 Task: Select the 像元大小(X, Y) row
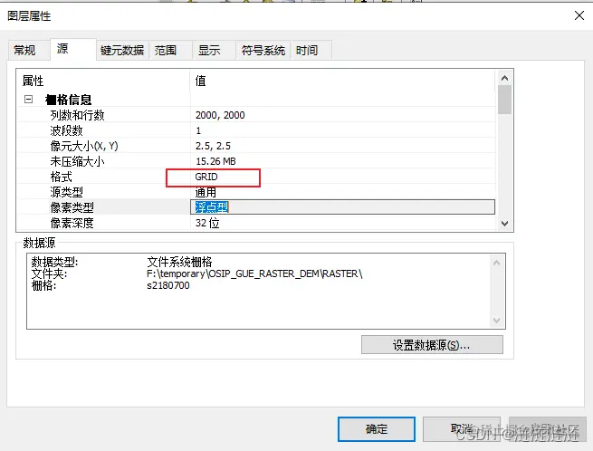(256, 146)
